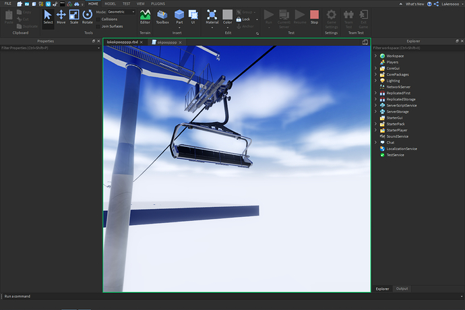Switch to the TEST ribbon tab
Screen dimensions: 465x310
tap(126, 4)
